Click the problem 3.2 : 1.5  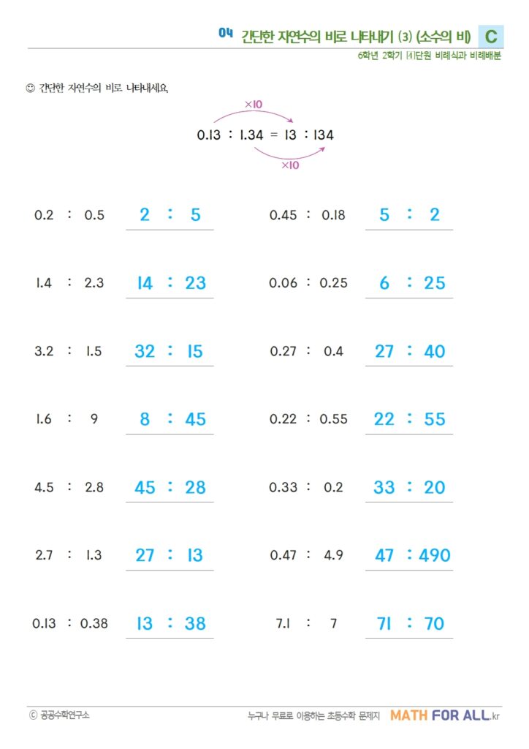69,351
